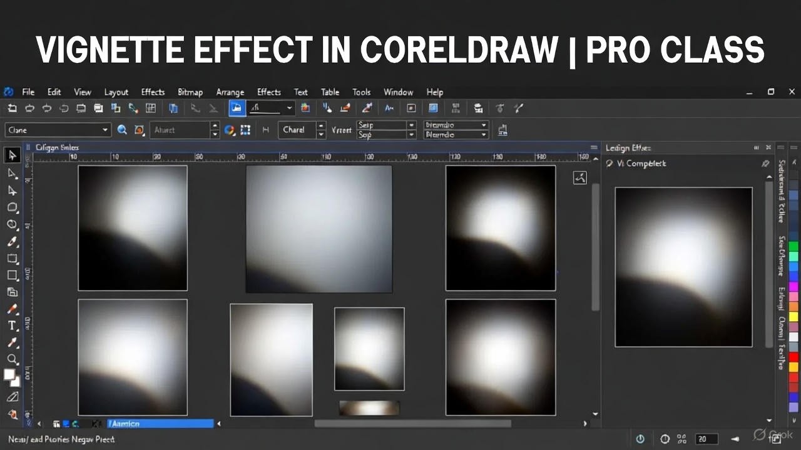This screenshot has width=801, height=450.
Task: Pick the green swatch in color palette
Action: 794,247
